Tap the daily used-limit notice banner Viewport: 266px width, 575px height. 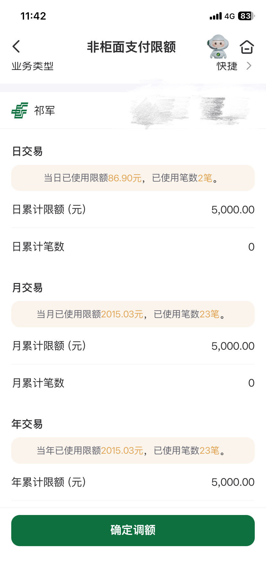coord(133,178)
